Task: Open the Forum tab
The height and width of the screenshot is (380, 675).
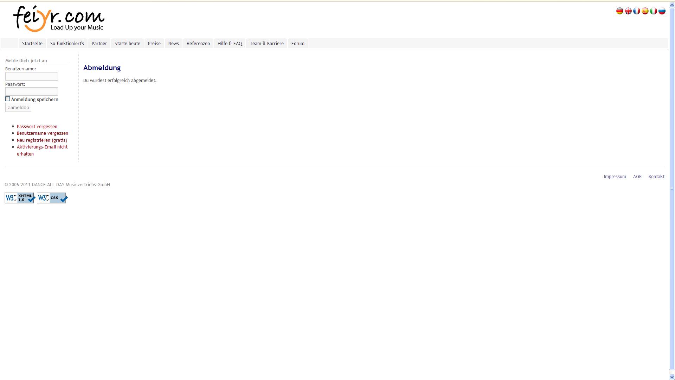Action: click(297, 43)
